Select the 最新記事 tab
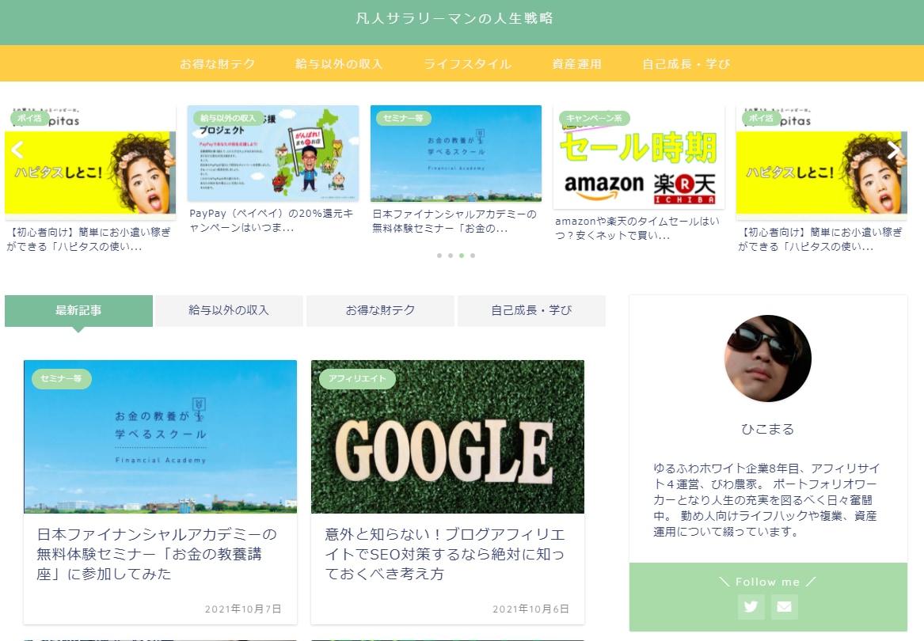This screenshot has width=924, height=641. 78,310
